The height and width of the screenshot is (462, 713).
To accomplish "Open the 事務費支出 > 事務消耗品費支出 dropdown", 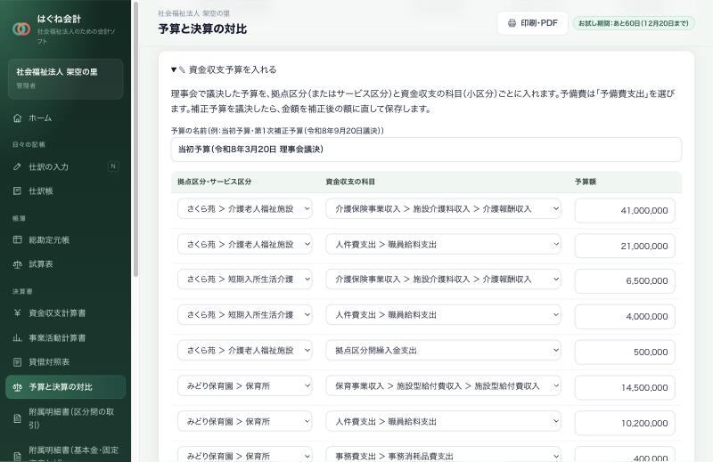I will pyautogui.click(x=443, y=455).
